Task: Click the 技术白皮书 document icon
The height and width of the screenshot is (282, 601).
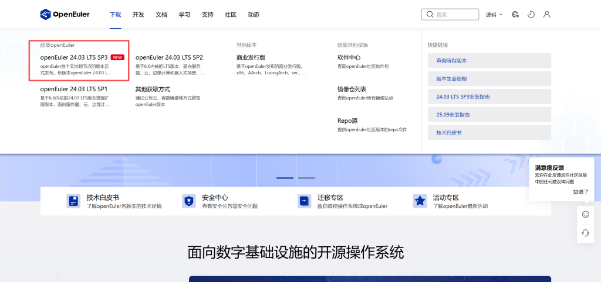Action: 73,201
